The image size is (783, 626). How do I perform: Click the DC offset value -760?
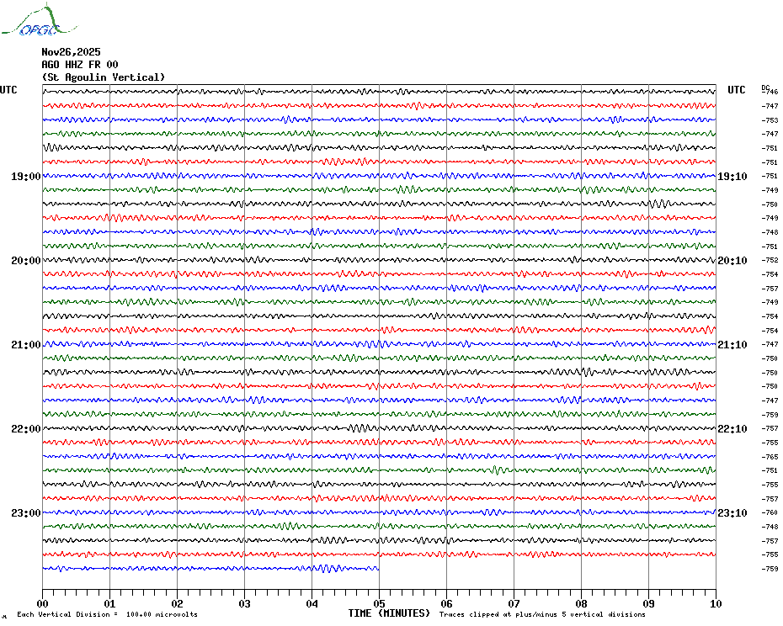point(770,512)
